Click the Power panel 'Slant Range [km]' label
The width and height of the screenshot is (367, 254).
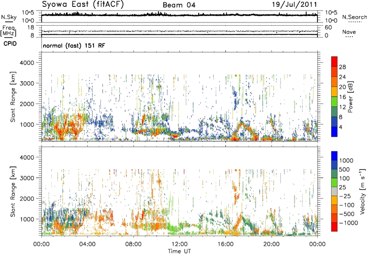13,97
